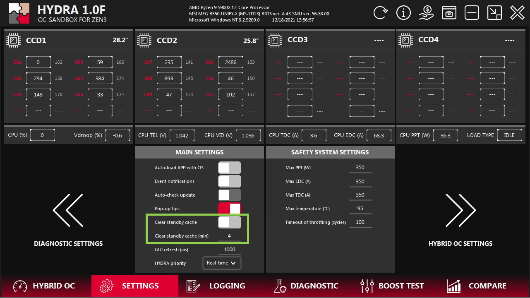Click the C10 core value box
The height and width of the screenshot is (298, 530).
coord(230,62)
